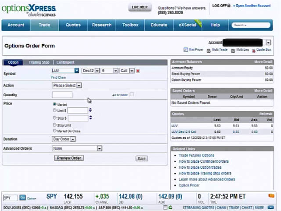This screenshot has width=281, height=211.
Task: Enable the All or None checkbox
Action: click(132, 95)
